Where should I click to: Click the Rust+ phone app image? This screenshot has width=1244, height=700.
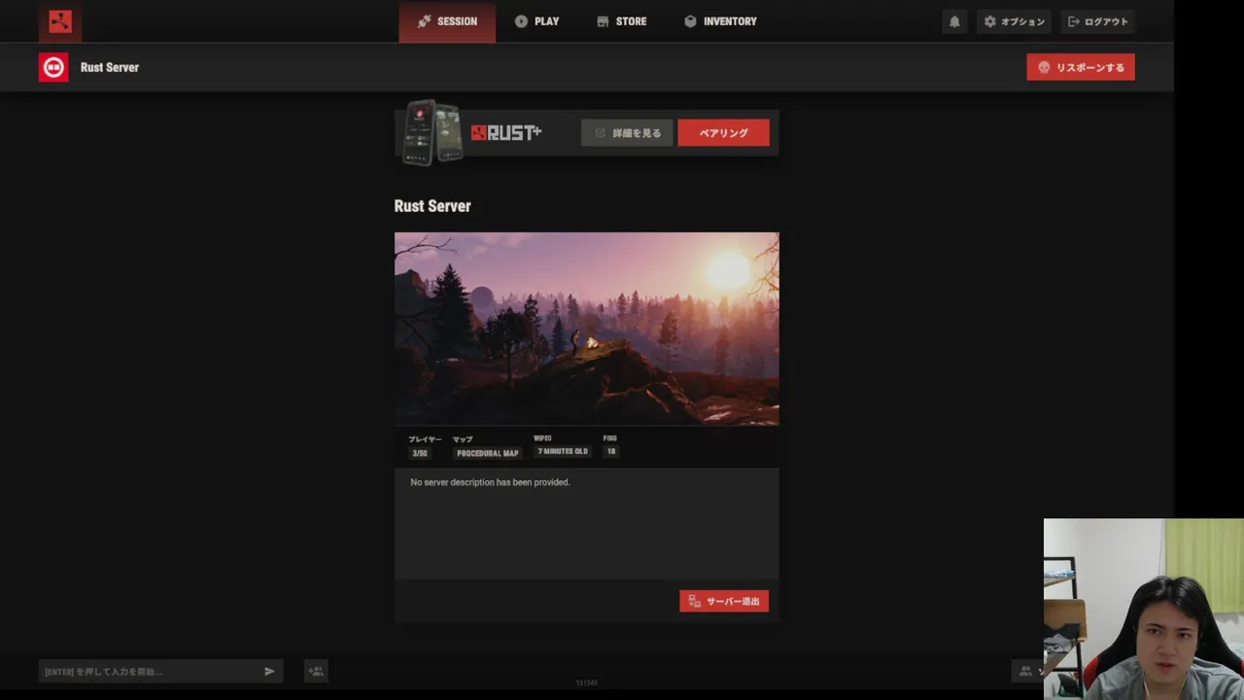(432, 132)
